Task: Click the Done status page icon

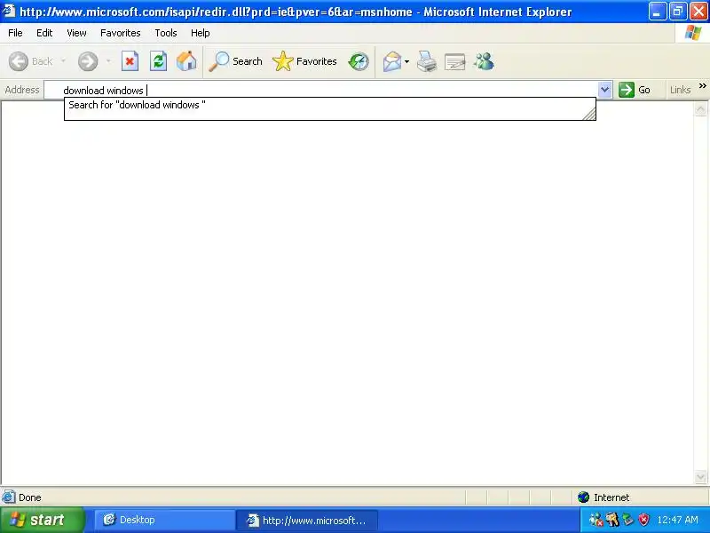Action: coord(9,497)
